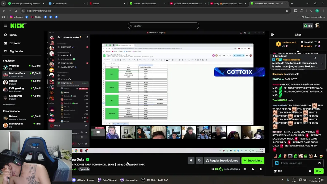The width and height of the screenshot is (327, 184).
Task: Open Westcol channel in following list
Action: tap(22, 67)
